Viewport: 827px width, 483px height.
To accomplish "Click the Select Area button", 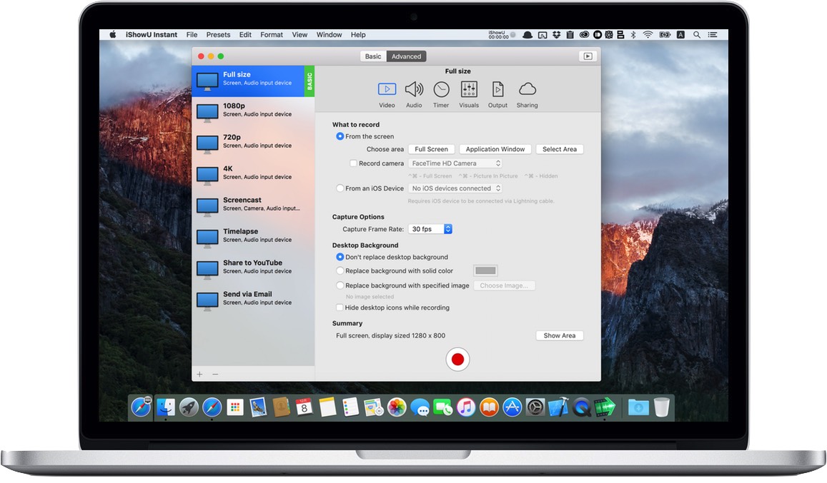I will [x=560, y=149].
